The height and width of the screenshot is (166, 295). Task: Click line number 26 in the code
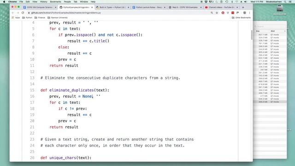pos(32,158)
